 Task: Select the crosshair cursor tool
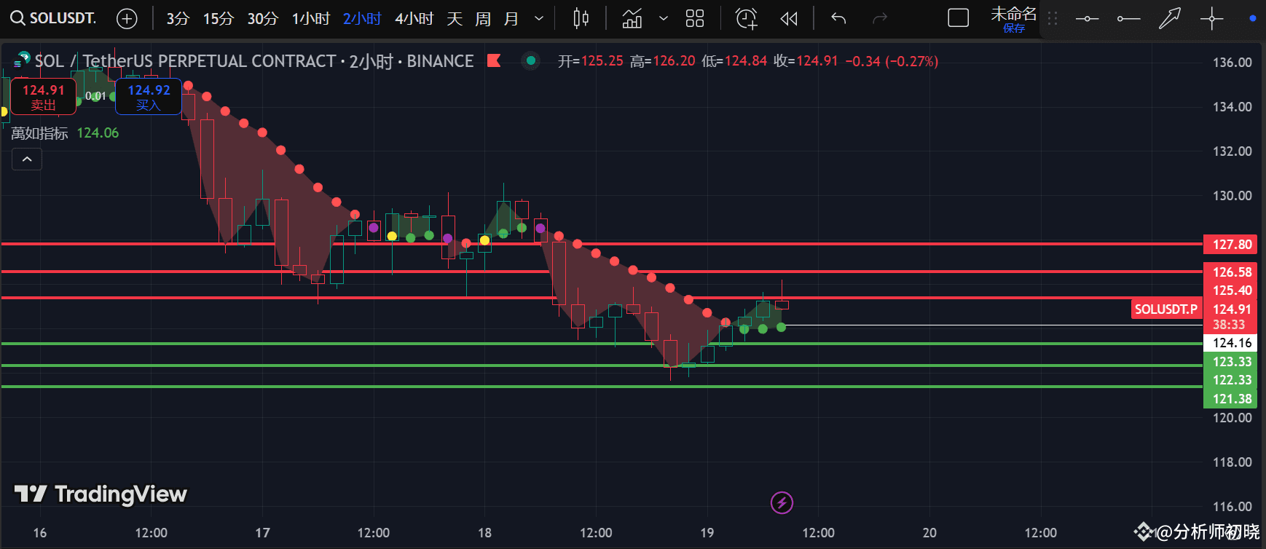click(1211, 18)
